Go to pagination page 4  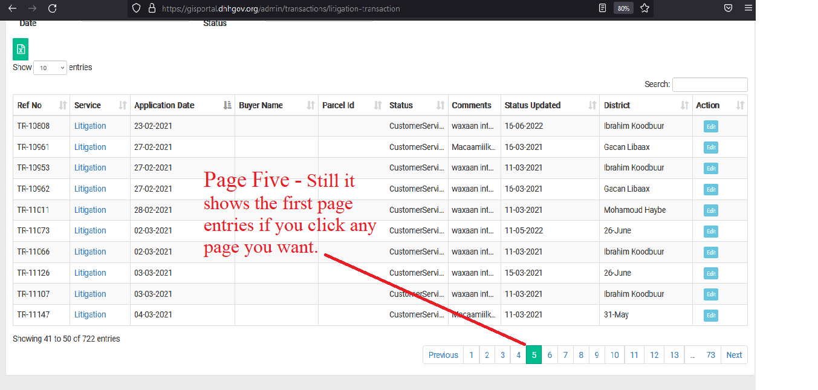tap(518, 355)
